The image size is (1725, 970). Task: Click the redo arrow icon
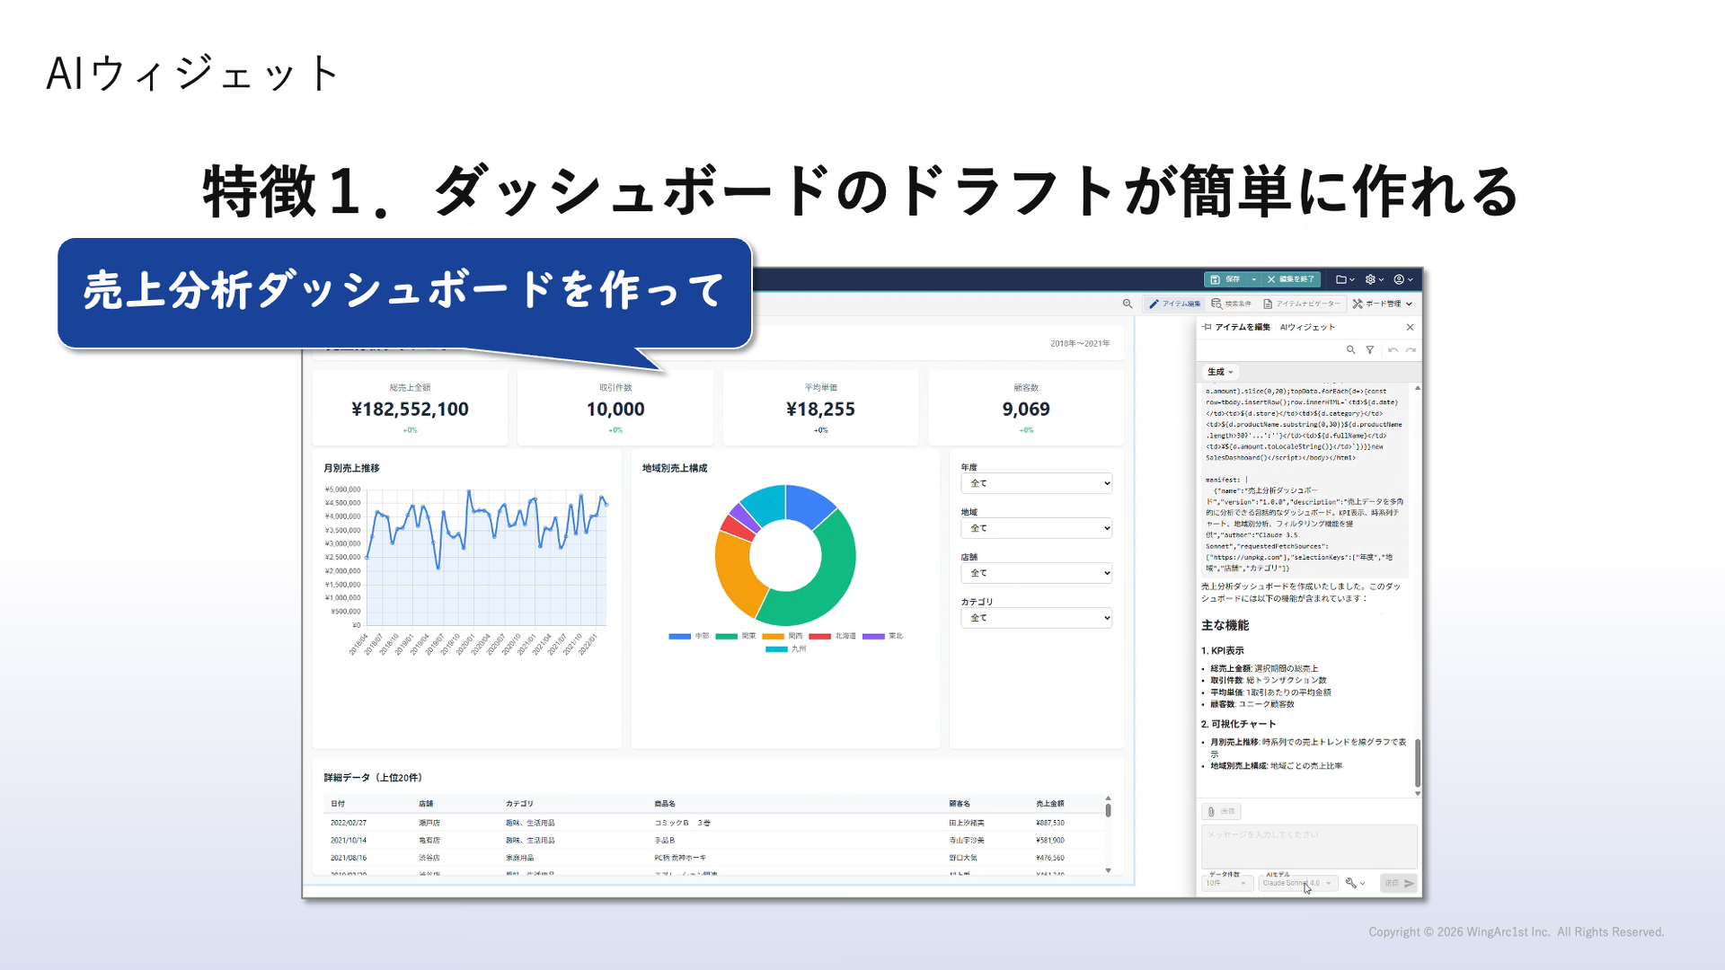coord(1411,350)
